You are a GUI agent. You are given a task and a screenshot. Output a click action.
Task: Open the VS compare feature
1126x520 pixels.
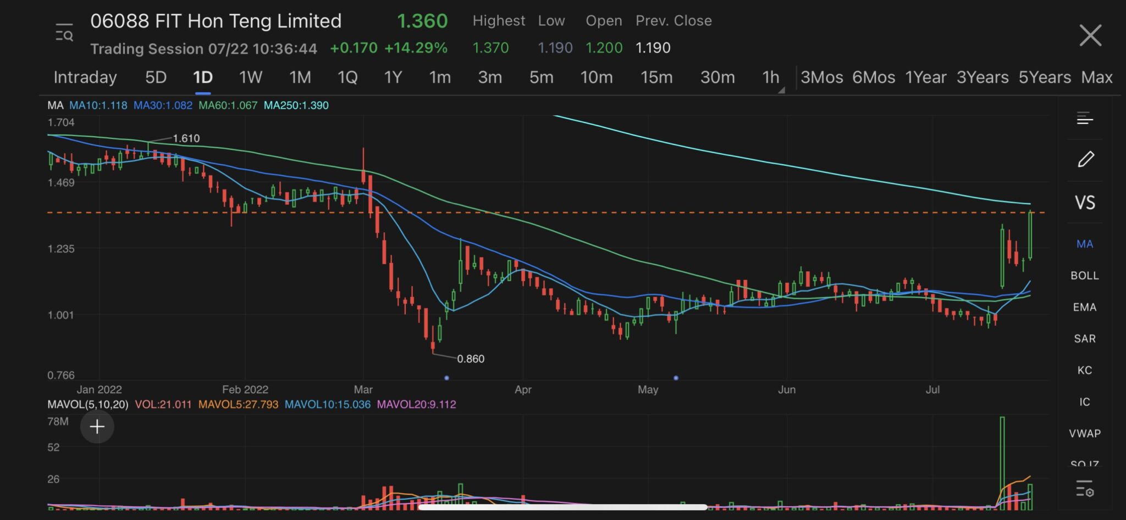[1085, 203]
